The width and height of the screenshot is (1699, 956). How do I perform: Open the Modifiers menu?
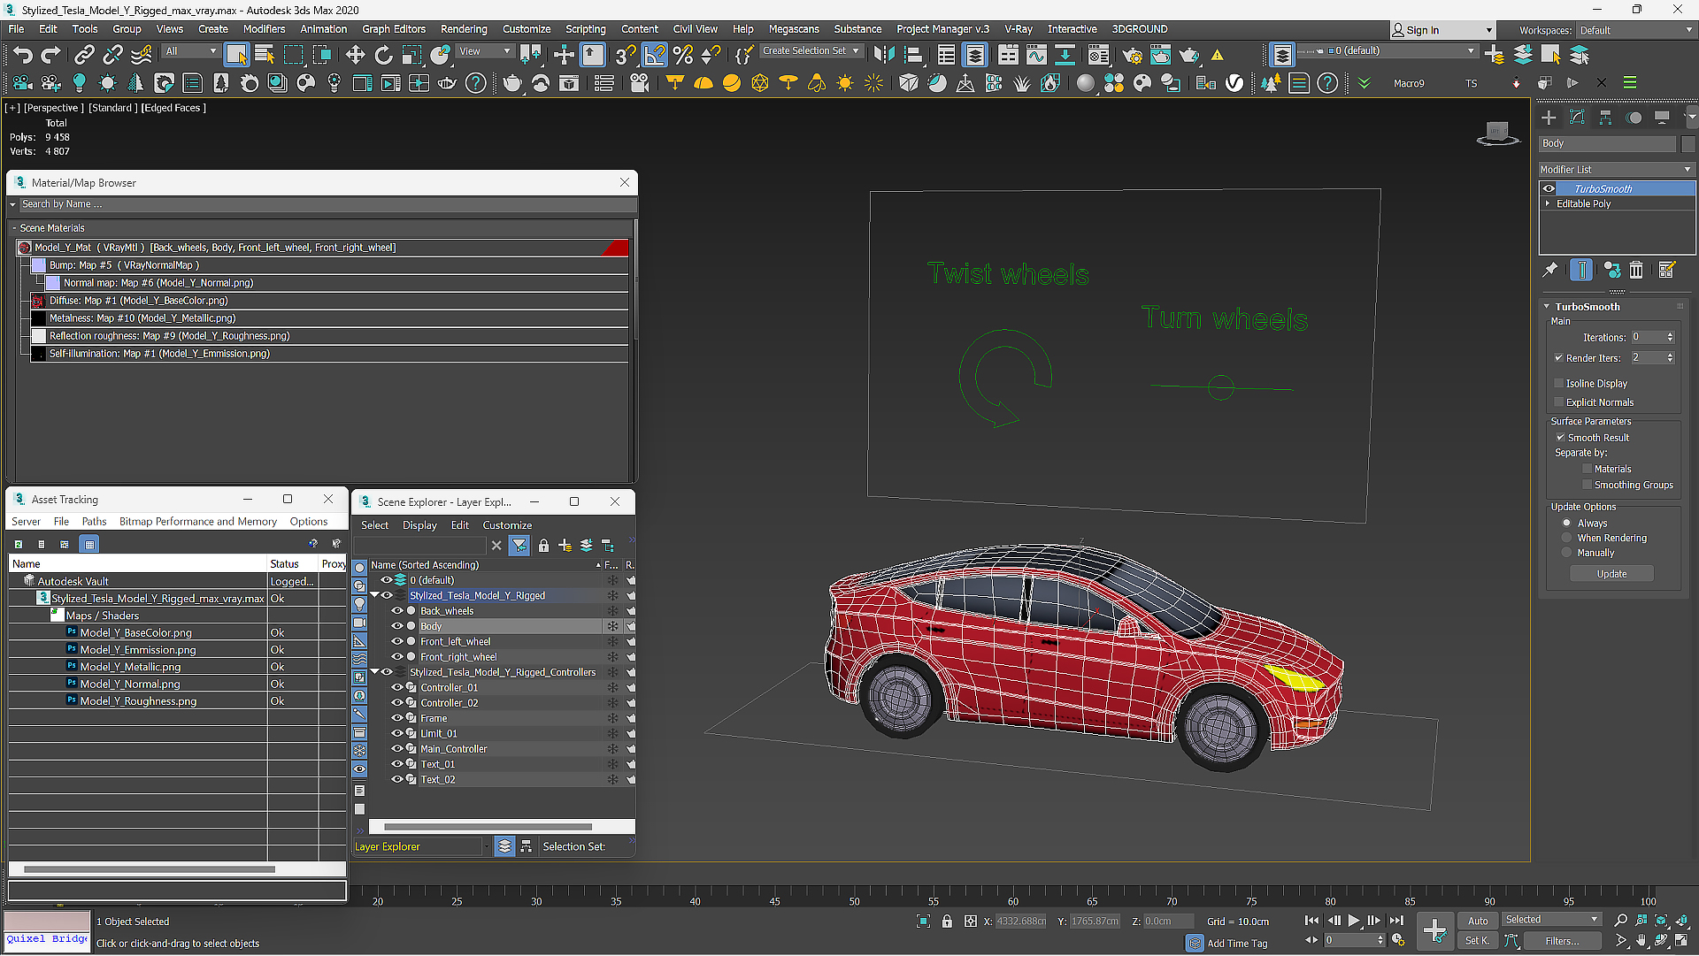(264, 29)
